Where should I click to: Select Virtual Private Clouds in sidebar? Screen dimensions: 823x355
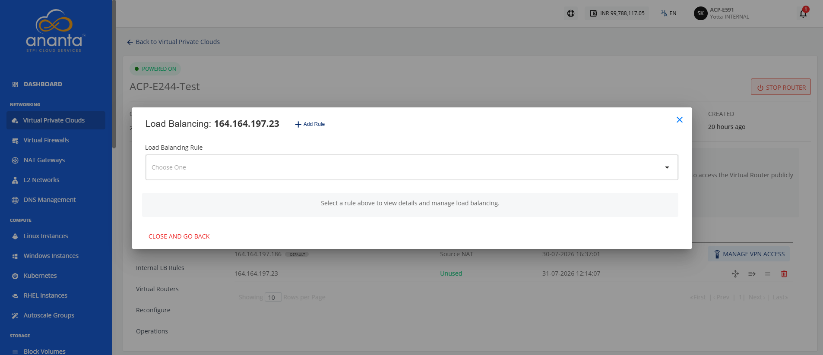click(x=56, y=120)
